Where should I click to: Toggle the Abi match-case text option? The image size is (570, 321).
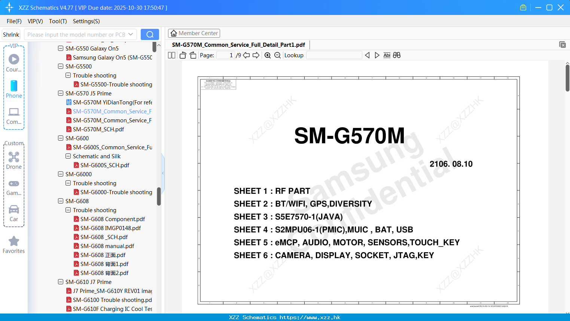(387, 55)
